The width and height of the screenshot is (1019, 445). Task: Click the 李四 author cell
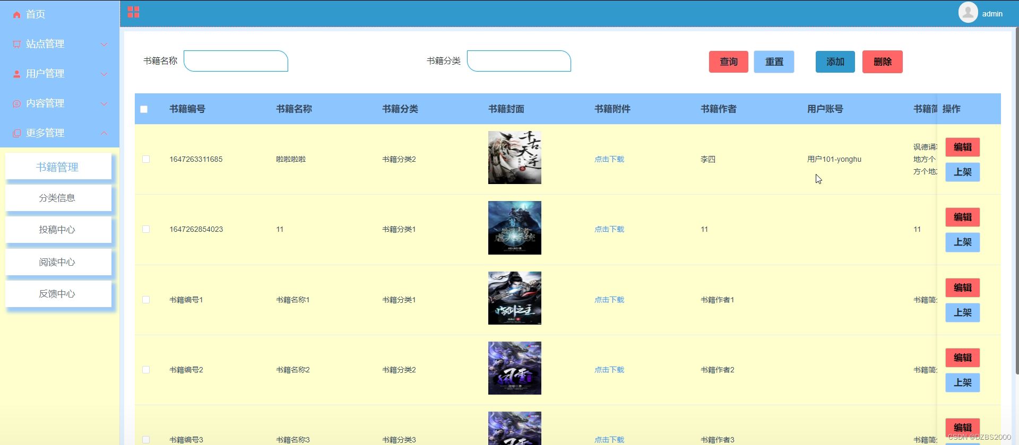(708, 159)
